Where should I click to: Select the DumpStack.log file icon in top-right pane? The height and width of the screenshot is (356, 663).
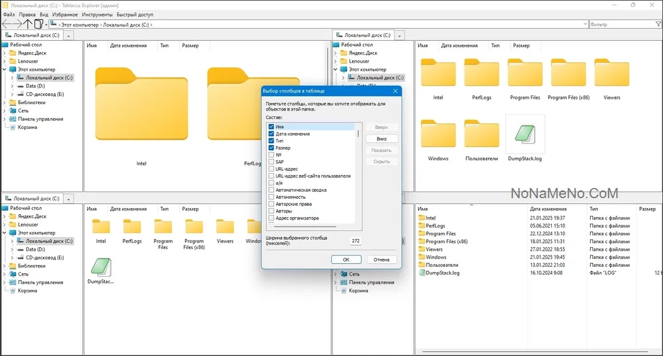[x=525, y=135]
